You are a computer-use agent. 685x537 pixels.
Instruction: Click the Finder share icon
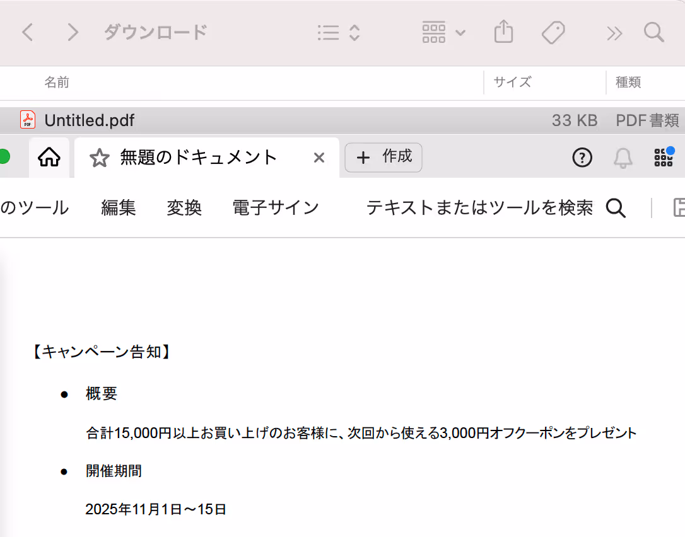[503, 32]
